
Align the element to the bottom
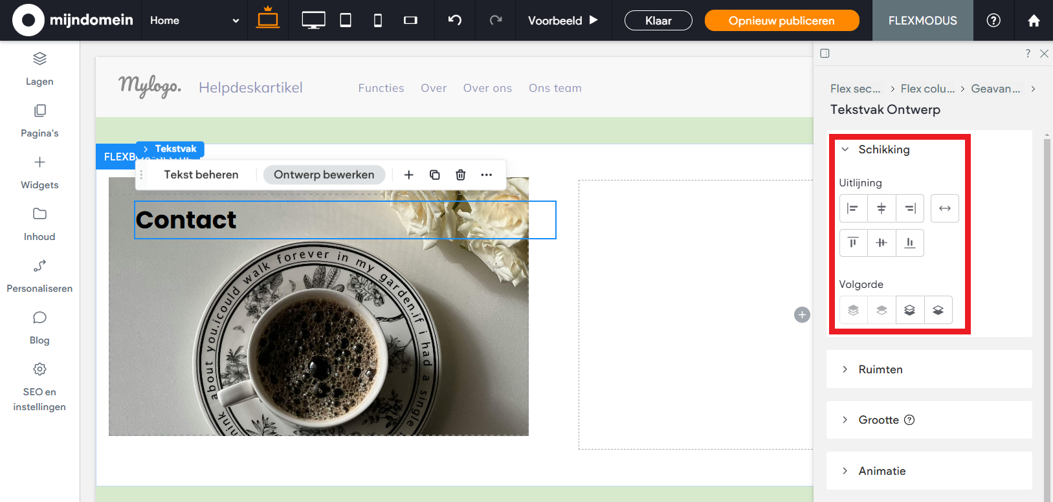coord(910,243)
